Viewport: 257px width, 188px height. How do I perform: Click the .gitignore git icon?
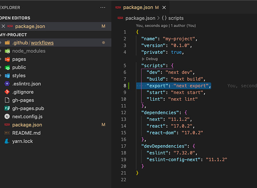click(x=7, y=92)
